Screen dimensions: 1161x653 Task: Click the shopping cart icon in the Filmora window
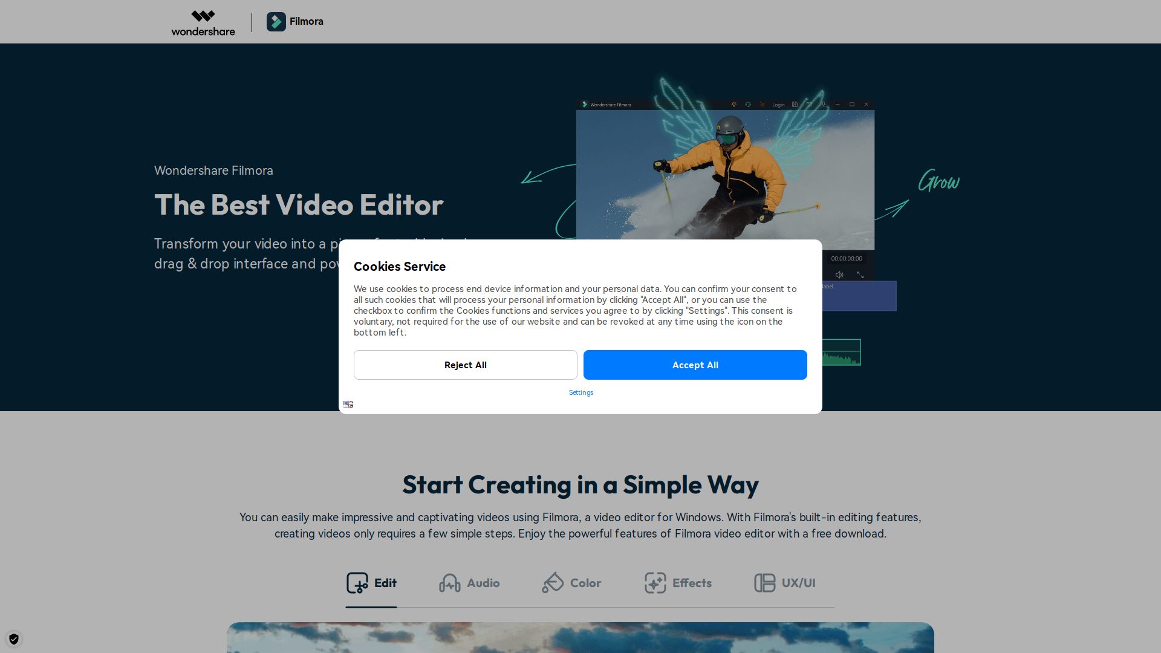pyautogui.click(x=762, y=105)
